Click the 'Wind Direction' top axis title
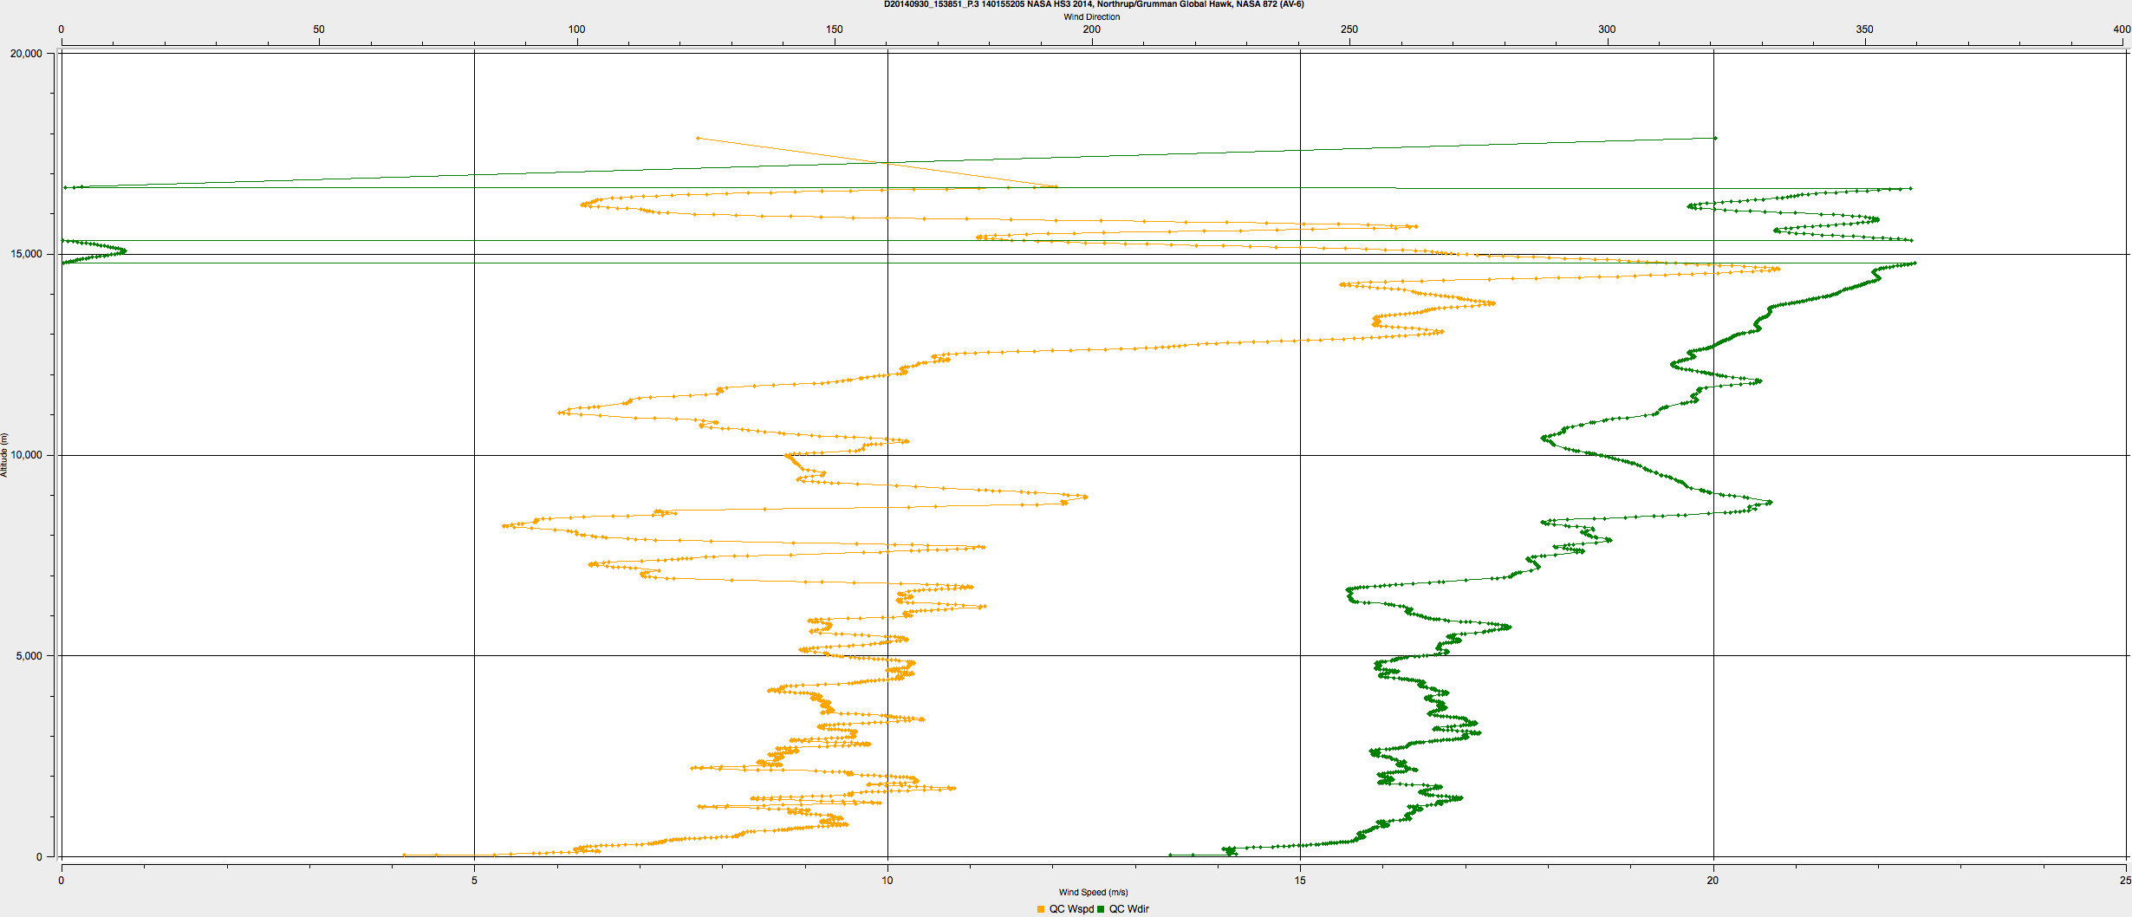 pos(1092,16)
